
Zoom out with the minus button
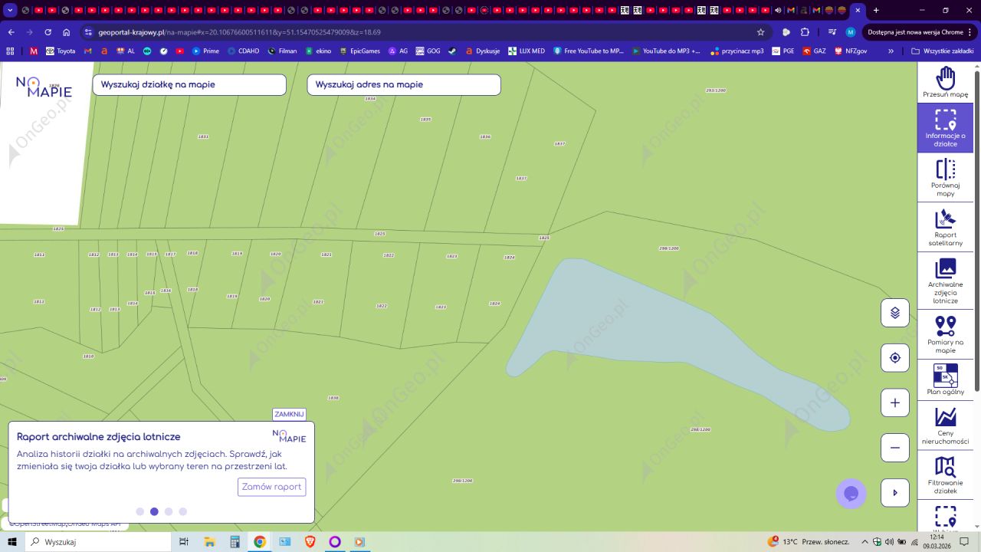pyautogui.click(x=894, y=448)
